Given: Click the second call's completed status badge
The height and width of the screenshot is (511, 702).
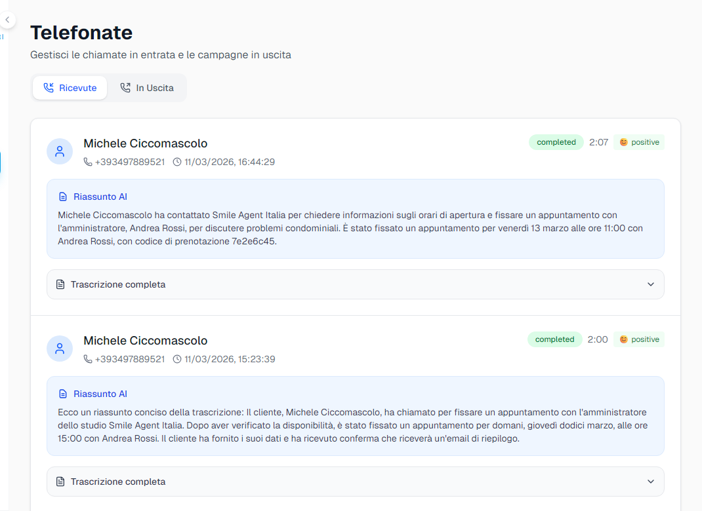Looking at the screenshot, I should pyautogui.click(x=554, y=339).
